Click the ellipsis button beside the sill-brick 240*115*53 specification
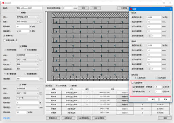Image resolution: width=174 pixels, height=123 pixels. 41,60
